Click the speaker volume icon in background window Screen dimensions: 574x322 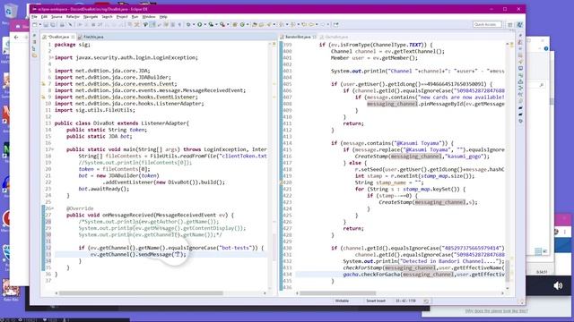pos(558,286)
